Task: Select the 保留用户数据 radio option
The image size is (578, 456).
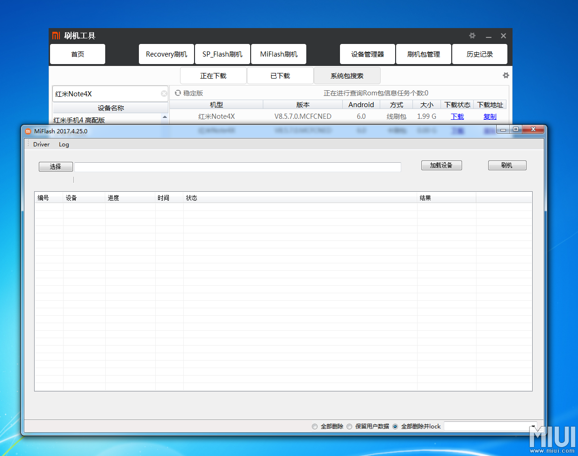Action: pos(349,426)
